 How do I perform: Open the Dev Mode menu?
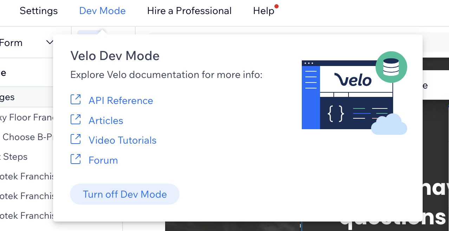coord(102,11)
